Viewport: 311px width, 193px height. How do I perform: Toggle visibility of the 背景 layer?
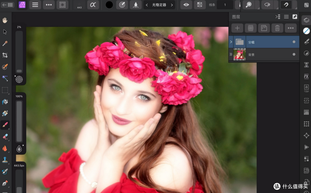pos(294,54)
